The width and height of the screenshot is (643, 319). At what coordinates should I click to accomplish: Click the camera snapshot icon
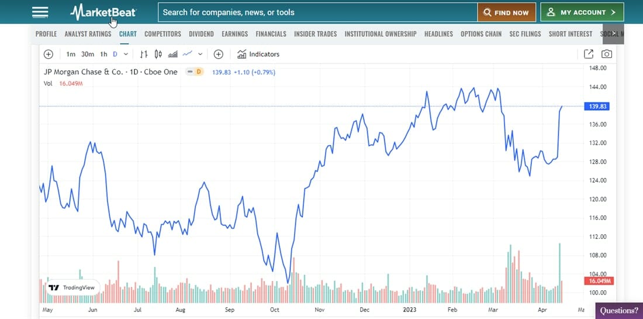607,54
